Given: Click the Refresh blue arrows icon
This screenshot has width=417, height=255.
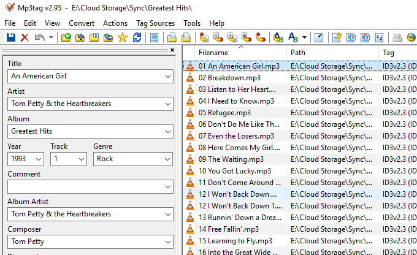Looking at the screenshot, I should [137, 37].
